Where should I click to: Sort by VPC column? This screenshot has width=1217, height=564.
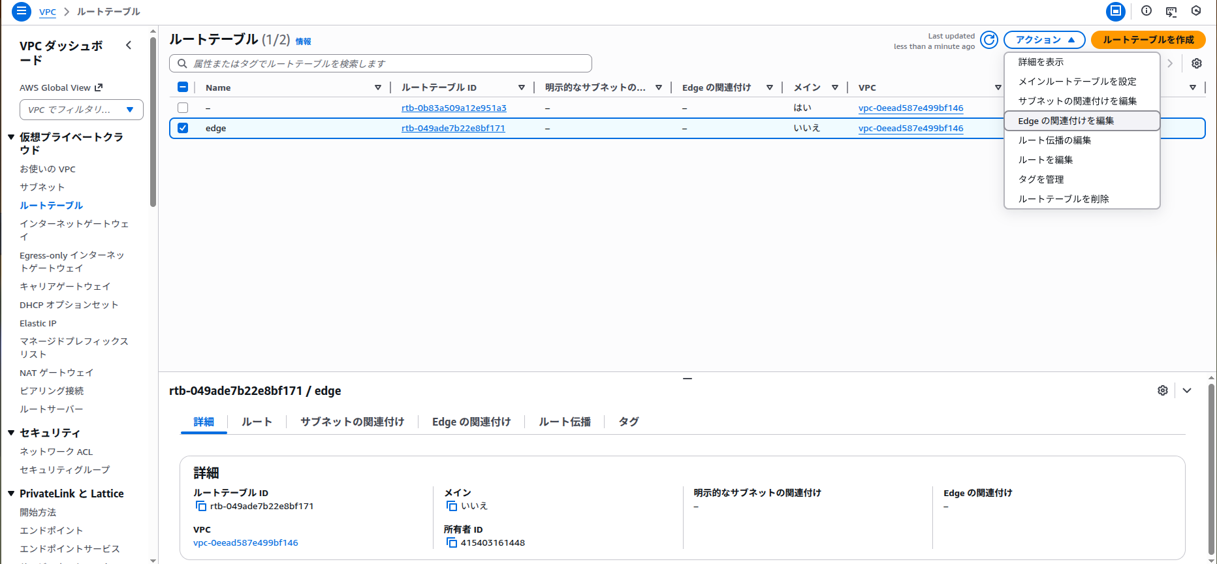[998, 87]
